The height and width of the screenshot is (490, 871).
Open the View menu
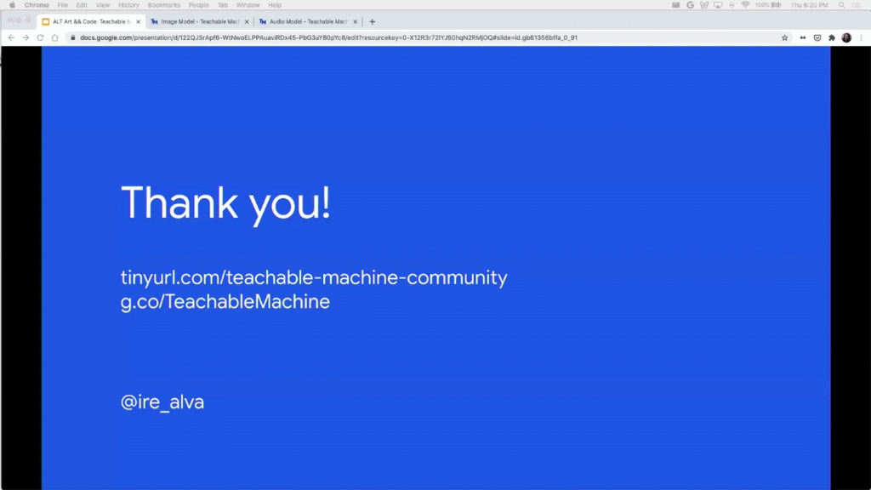[103, 5]
